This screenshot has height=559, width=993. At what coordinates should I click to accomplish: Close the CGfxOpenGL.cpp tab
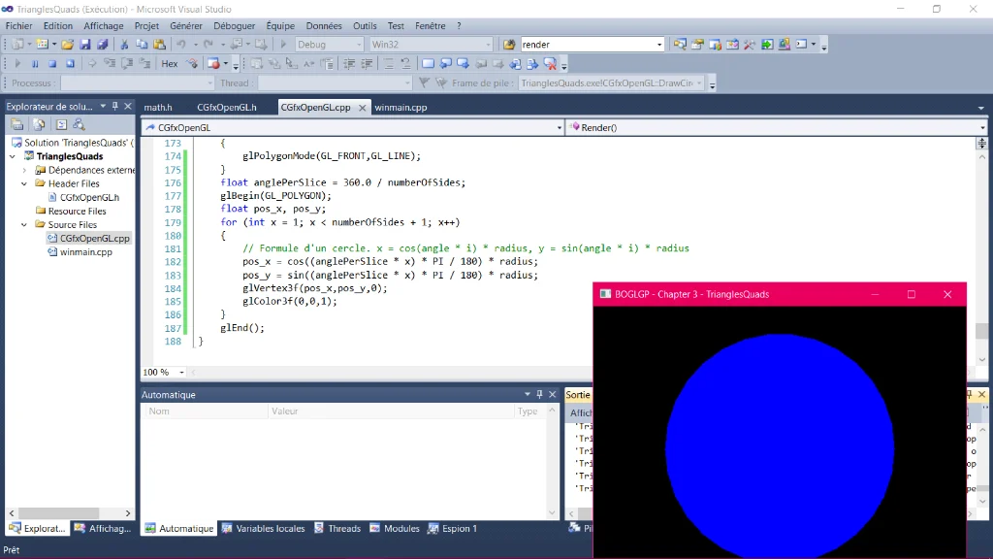363,108
